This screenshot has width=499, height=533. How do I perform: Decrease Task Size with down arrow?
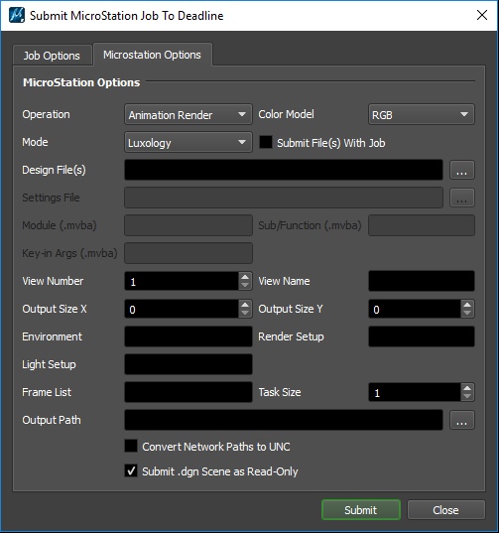click(467, 397)
